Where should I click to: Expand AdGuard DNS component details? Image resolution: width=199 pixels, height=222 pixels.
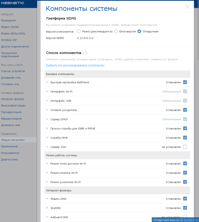click(x=47, y=217)
